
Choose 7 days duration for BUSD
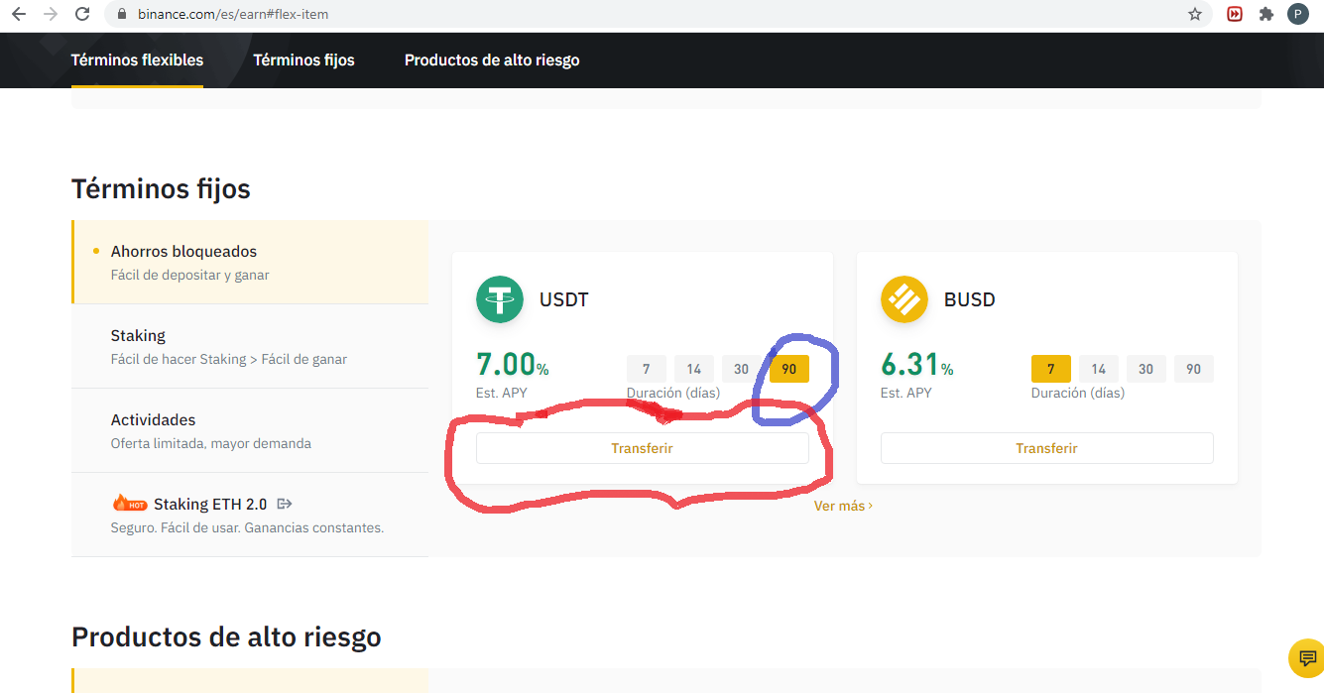(1051, 369)
